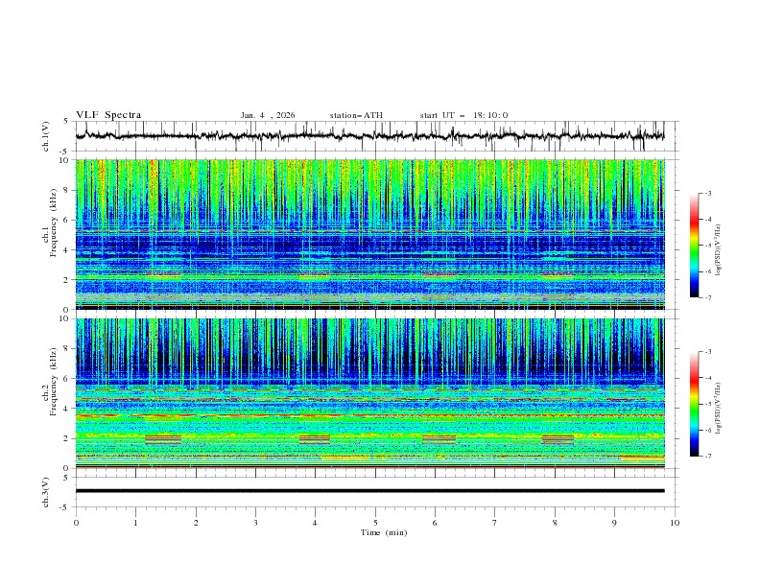Click time axis tick label "5"
The width and height of the screenshot is (760, 587).
(x=375, y=523)
